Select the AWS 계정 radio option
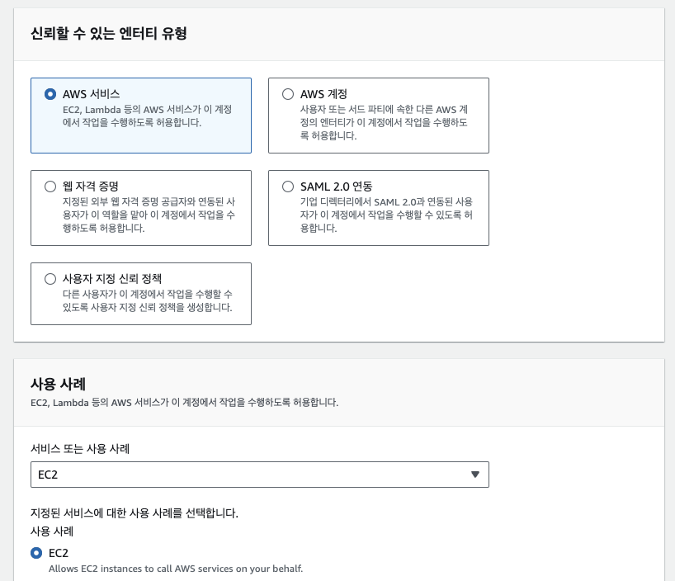This screenshot has height=581, width=675. pyautogui.click(x=288, y=94)
